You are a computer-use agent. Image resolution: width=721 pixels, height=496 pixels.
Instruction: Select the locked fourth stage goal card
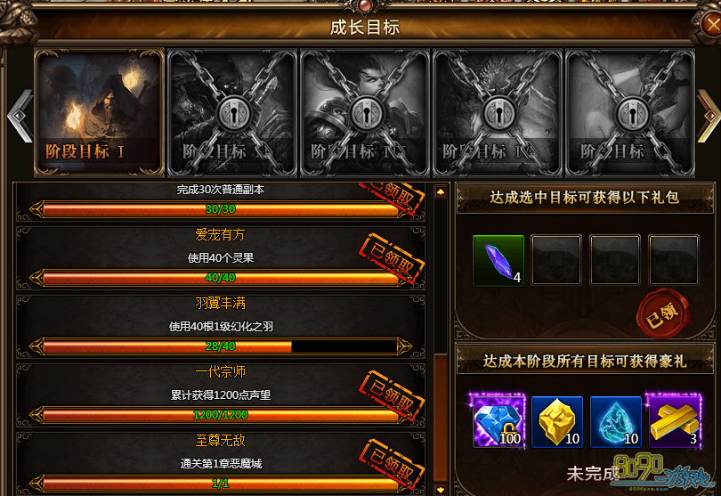click(x=498, y=113)
